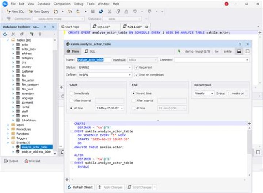Click the Paste icon in the toolbar
Screen dimensions: 263x193
point(126,11)
